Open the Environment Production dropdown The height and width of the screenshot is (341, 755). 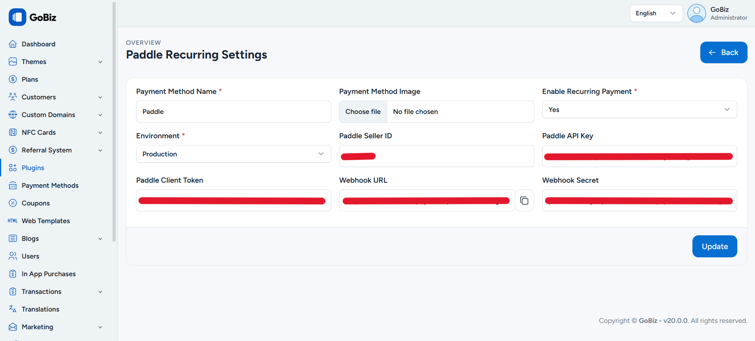233,154
